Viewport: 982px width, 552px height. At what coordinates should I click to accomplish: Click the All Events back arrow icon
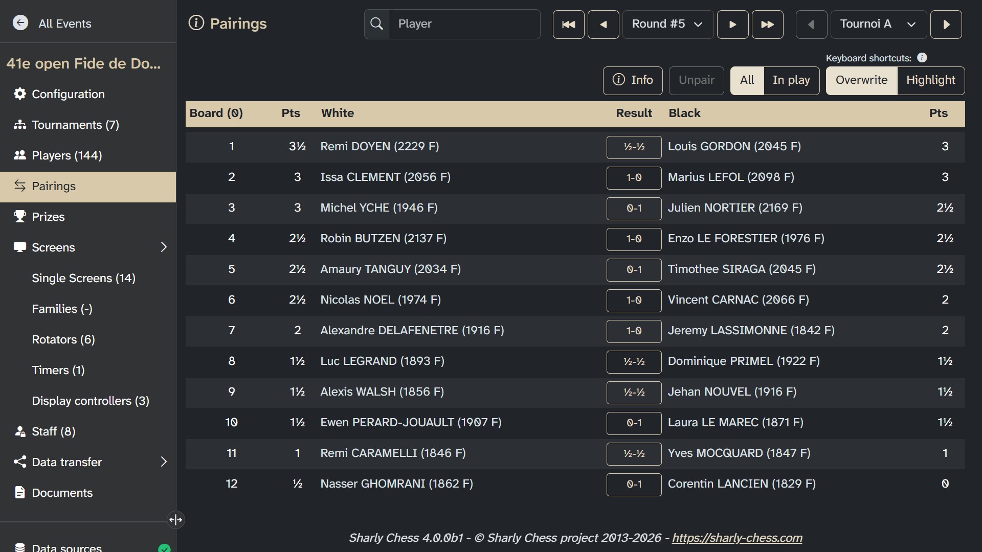20,23
